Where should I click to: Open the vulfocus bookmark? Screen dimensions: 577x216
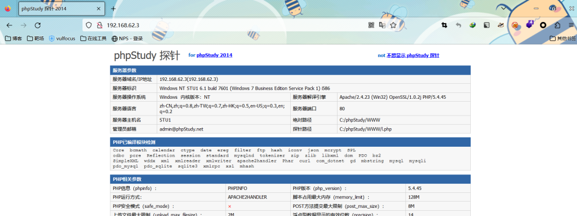tap(62, 38)
